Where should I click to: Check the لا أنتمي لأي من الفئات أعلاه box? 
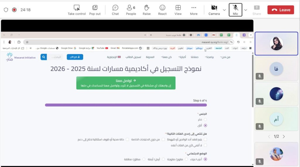coord(205,145)
